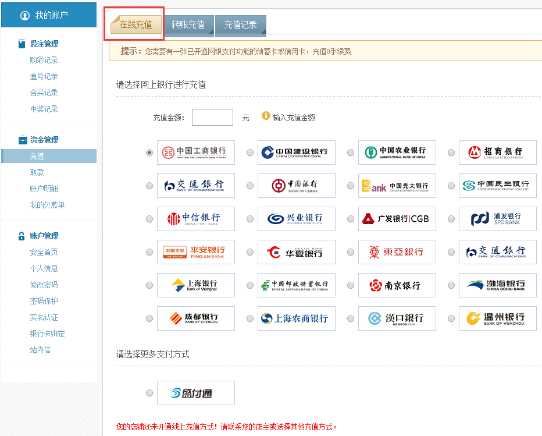Viewport: 542px width, 436px height.
Task: Click the 上海银行 logo card
Action: pos(195,285)
